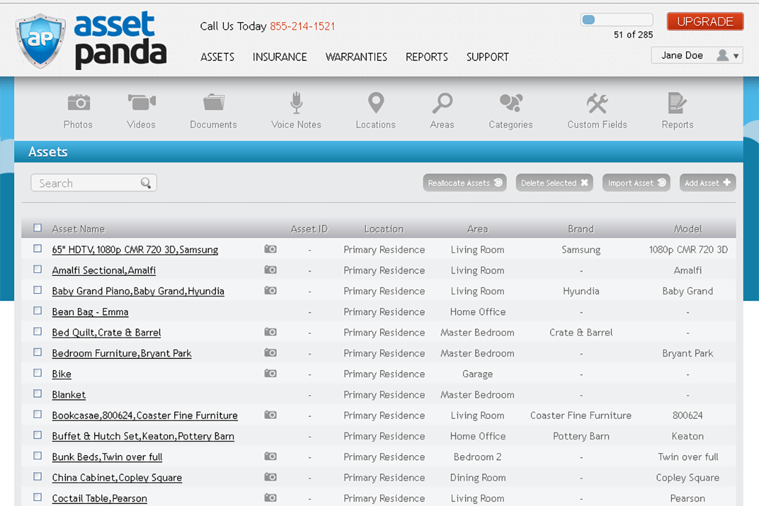Click the Add Asset button
The image size is (759, 506).
pos(707,183)
